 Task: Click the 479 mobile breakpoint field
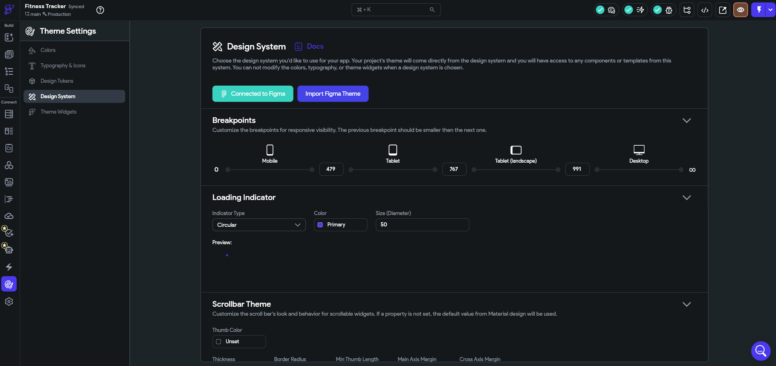[331, 169]
